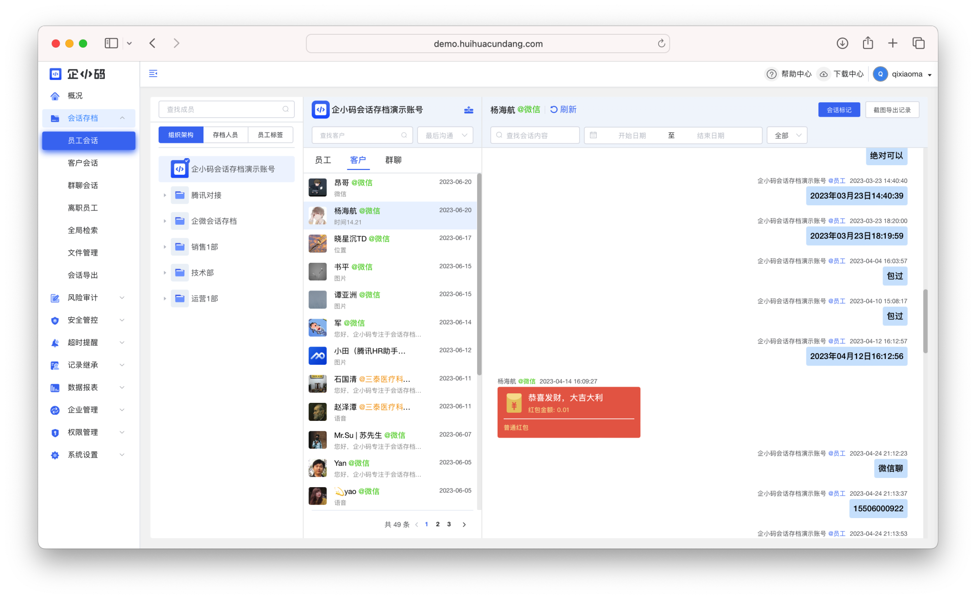This screenshot has height=599, width=976.
Task: Click the 开始日期 date field
Action: coord(632,135)
